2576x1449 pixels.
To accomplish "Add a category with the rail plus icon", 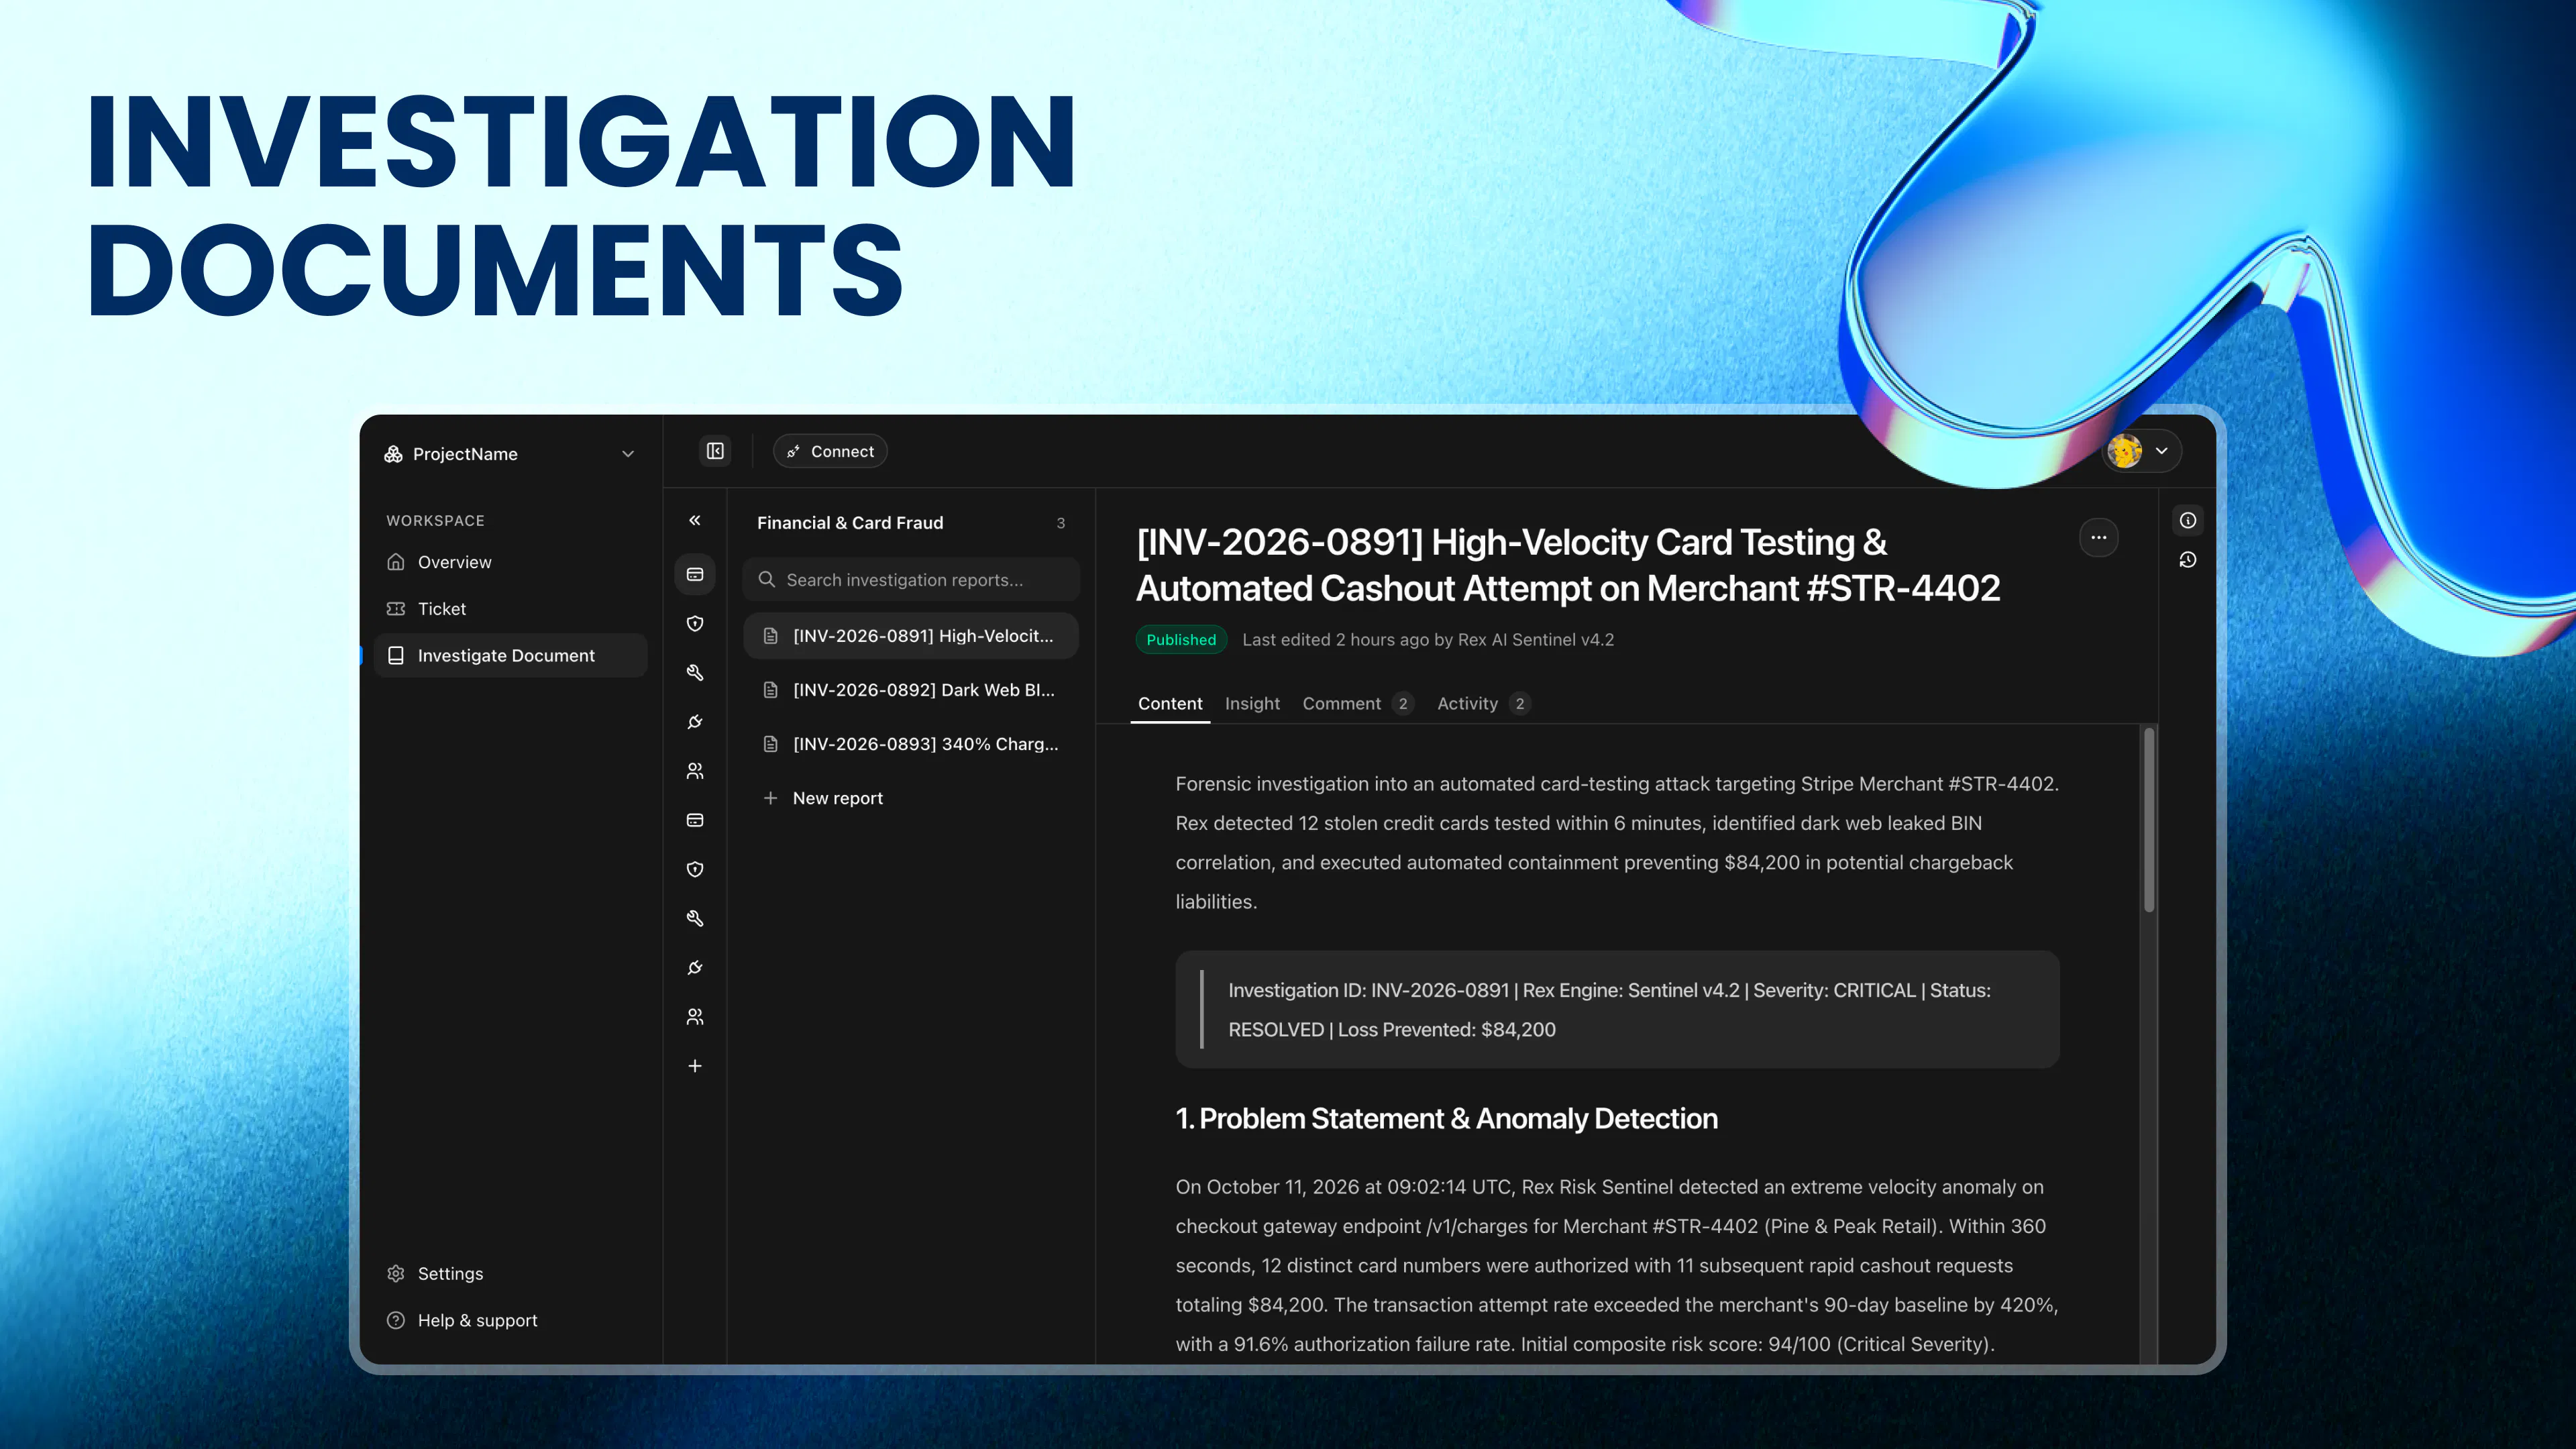I will pos(695,1066).
